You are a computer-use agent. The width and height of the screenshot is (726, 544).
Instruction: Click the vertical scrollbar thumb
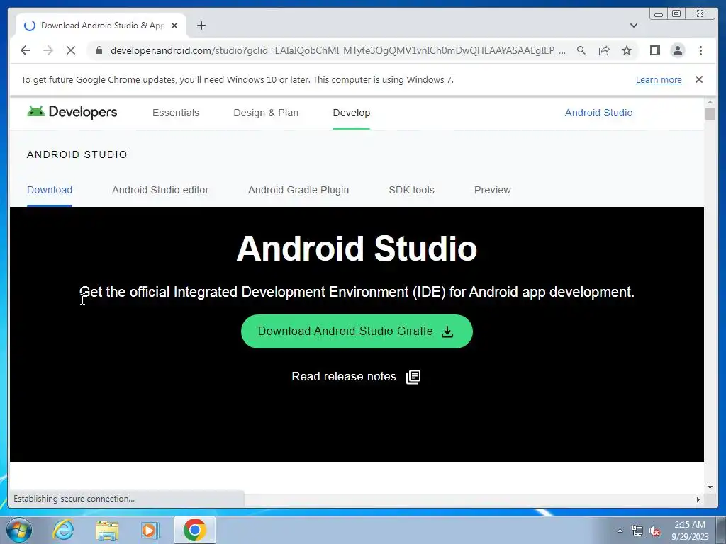click(710, 113)
